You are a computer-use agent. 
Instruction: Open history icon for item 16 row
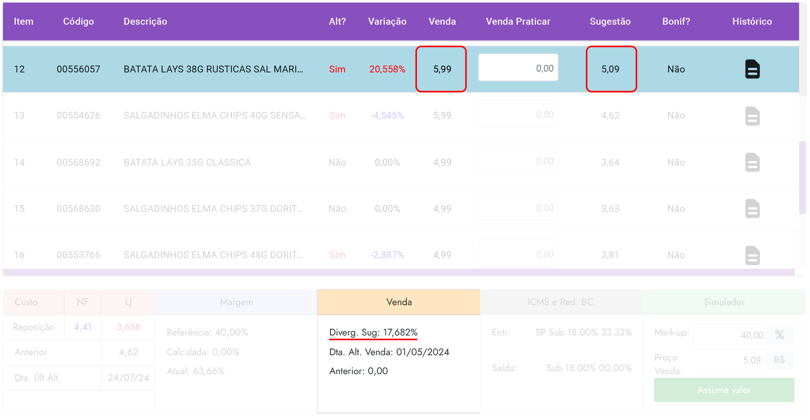[752, 255]
